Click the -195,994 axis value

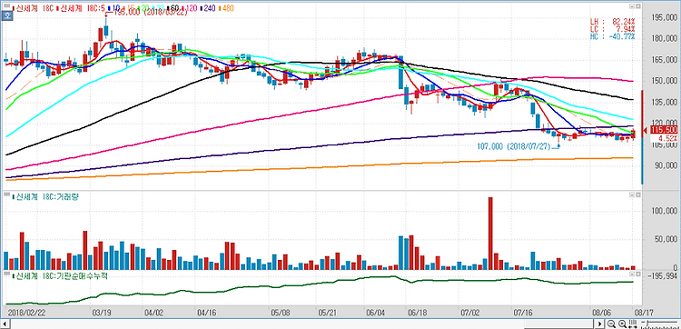pos(661,276)
